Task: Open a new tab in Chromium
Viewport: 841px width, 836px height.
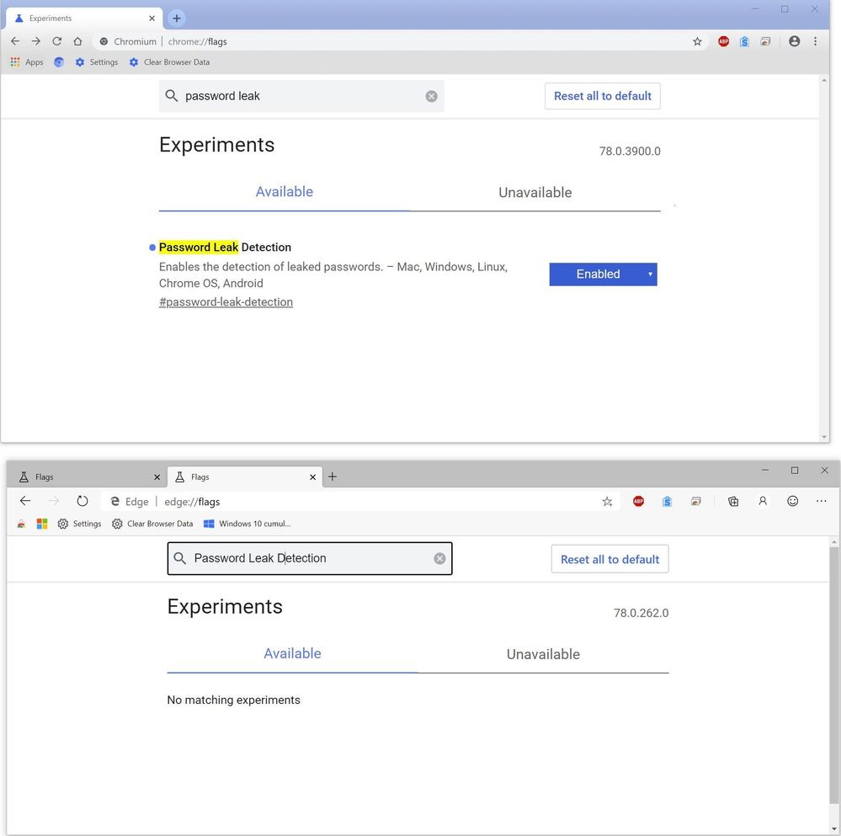Action: click(x=177, y=19)
